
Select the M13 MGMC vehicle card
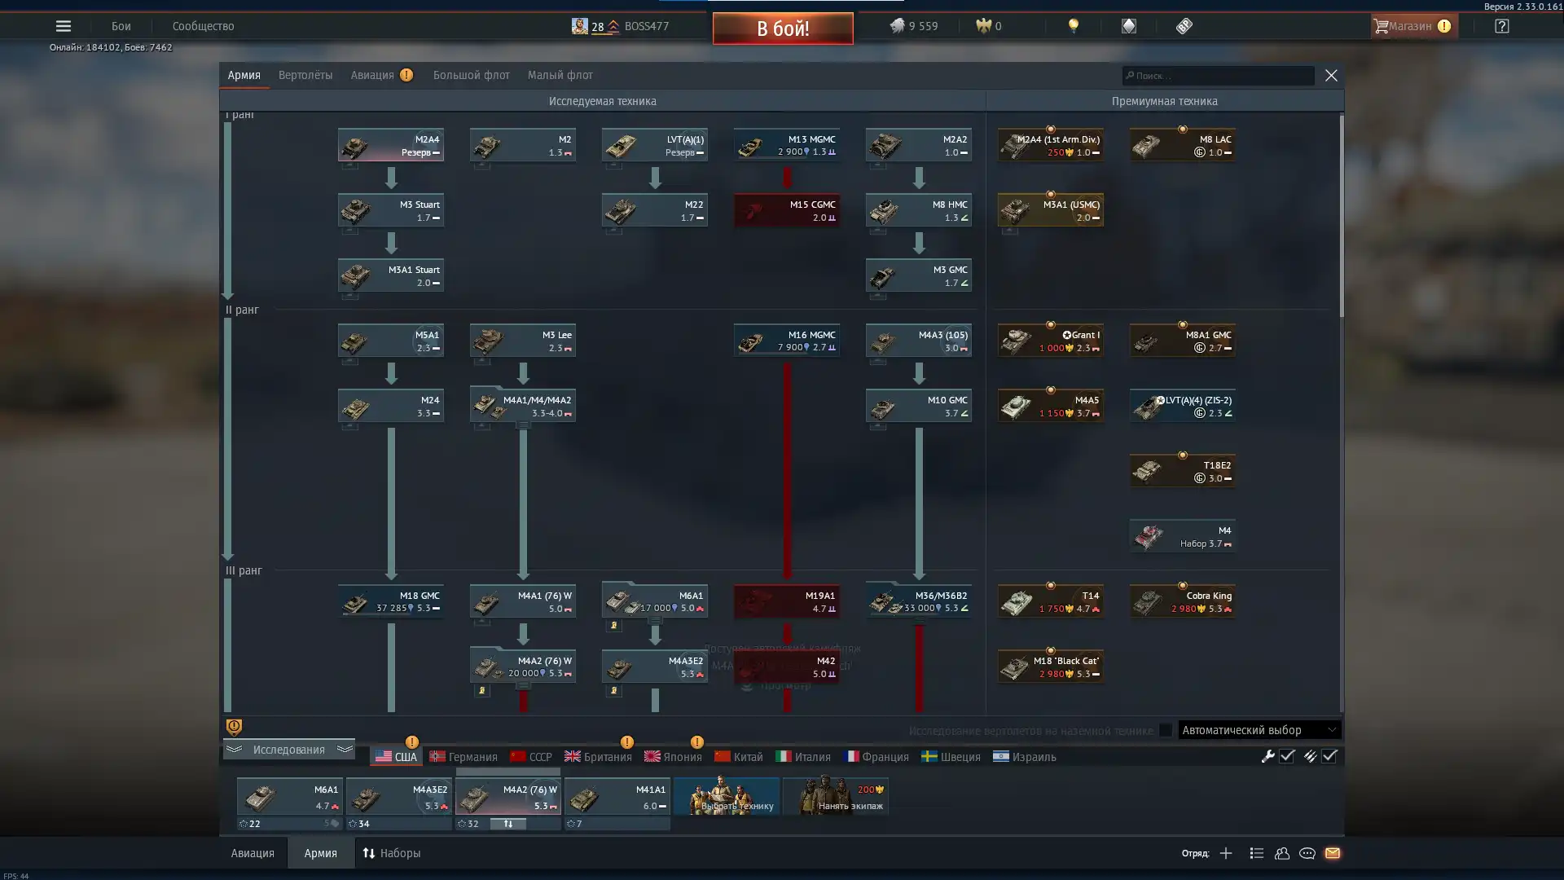pyautogui.click(x=787, y=145)
